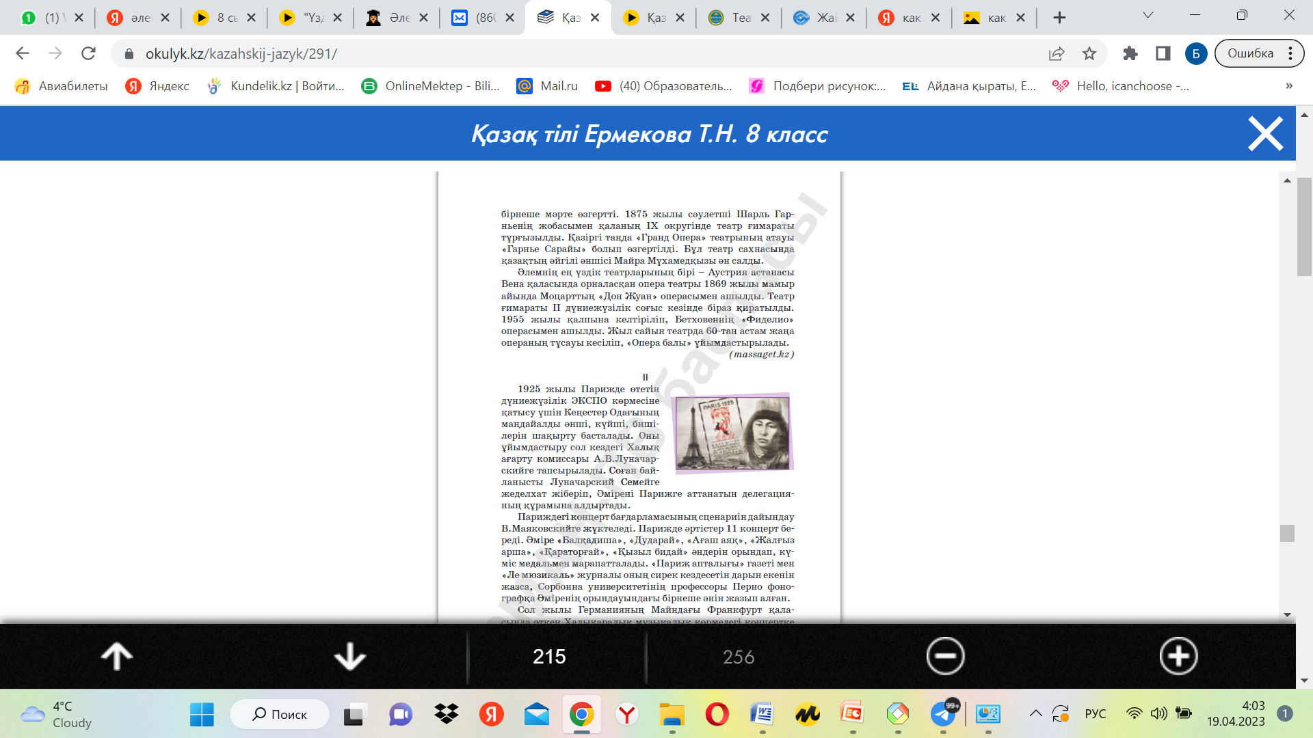Switch to the Яндекс search tab 'как'
1313x738 pixels.
tap(901, 18)
